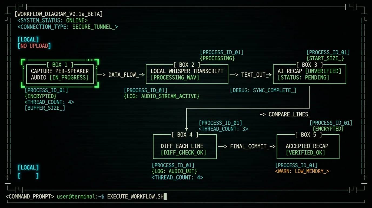Click the THREAD_COUNT: 3 value

(x=223, y=129)
